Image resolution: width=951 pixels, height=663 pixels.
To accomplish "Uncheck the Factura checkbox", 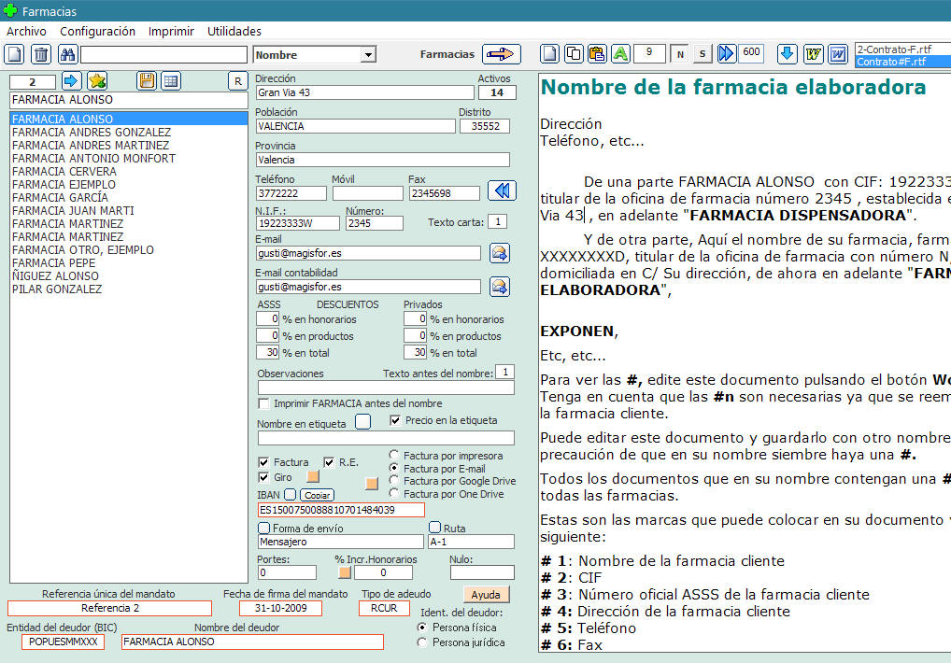I will [263, 462].
